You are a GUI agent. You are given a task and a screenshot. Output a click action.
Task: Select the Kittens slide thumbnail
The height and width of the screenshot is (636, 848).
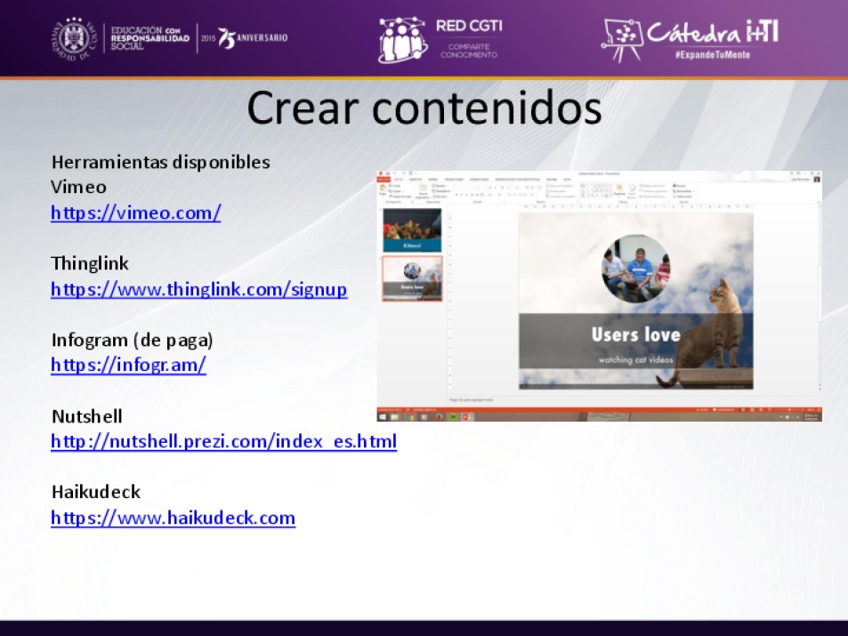point(412,230)
